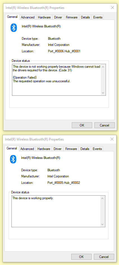Click device name beside icon in lower dialog
This screenshot has height=265, width=119.
(x=41, y=158)
